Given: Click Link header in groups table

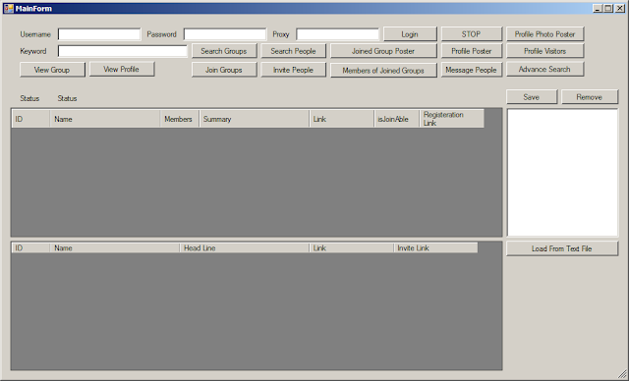Looking at the screenshot, I should (342, 119).
